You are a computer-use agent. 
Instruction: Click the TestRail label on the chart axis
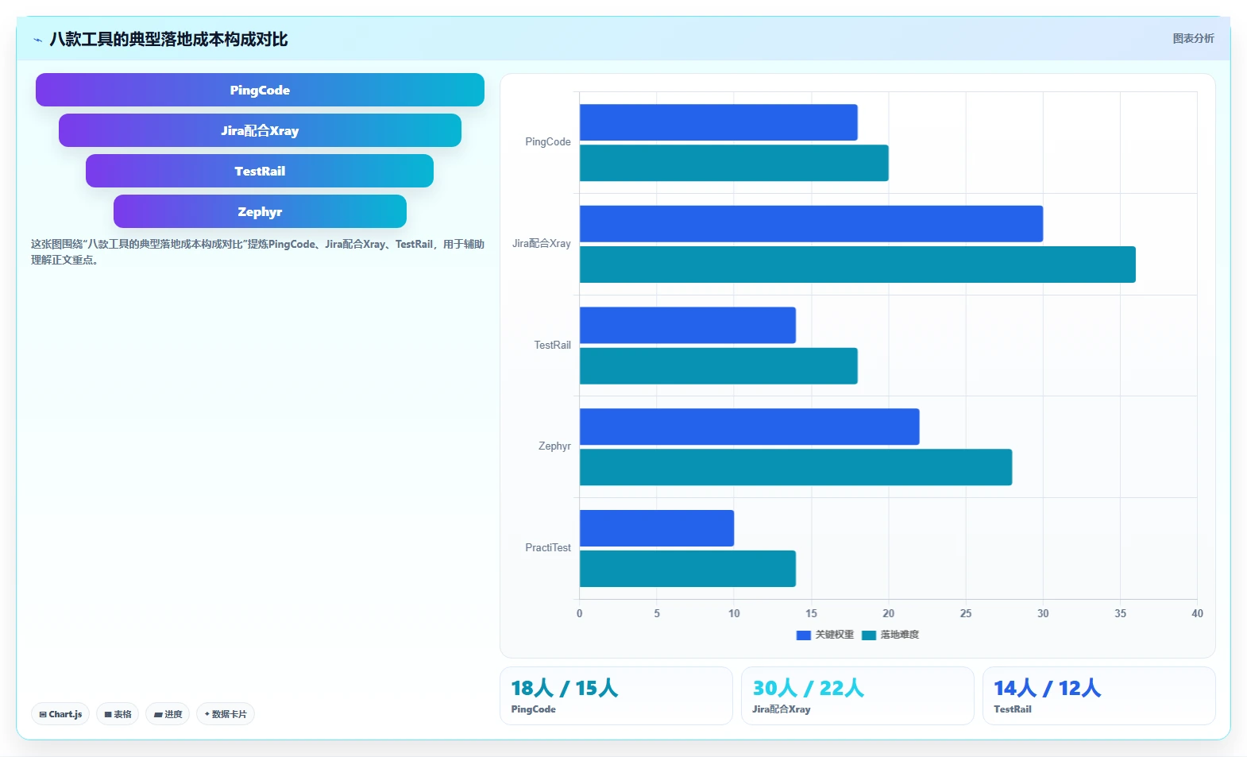[552, 346]
